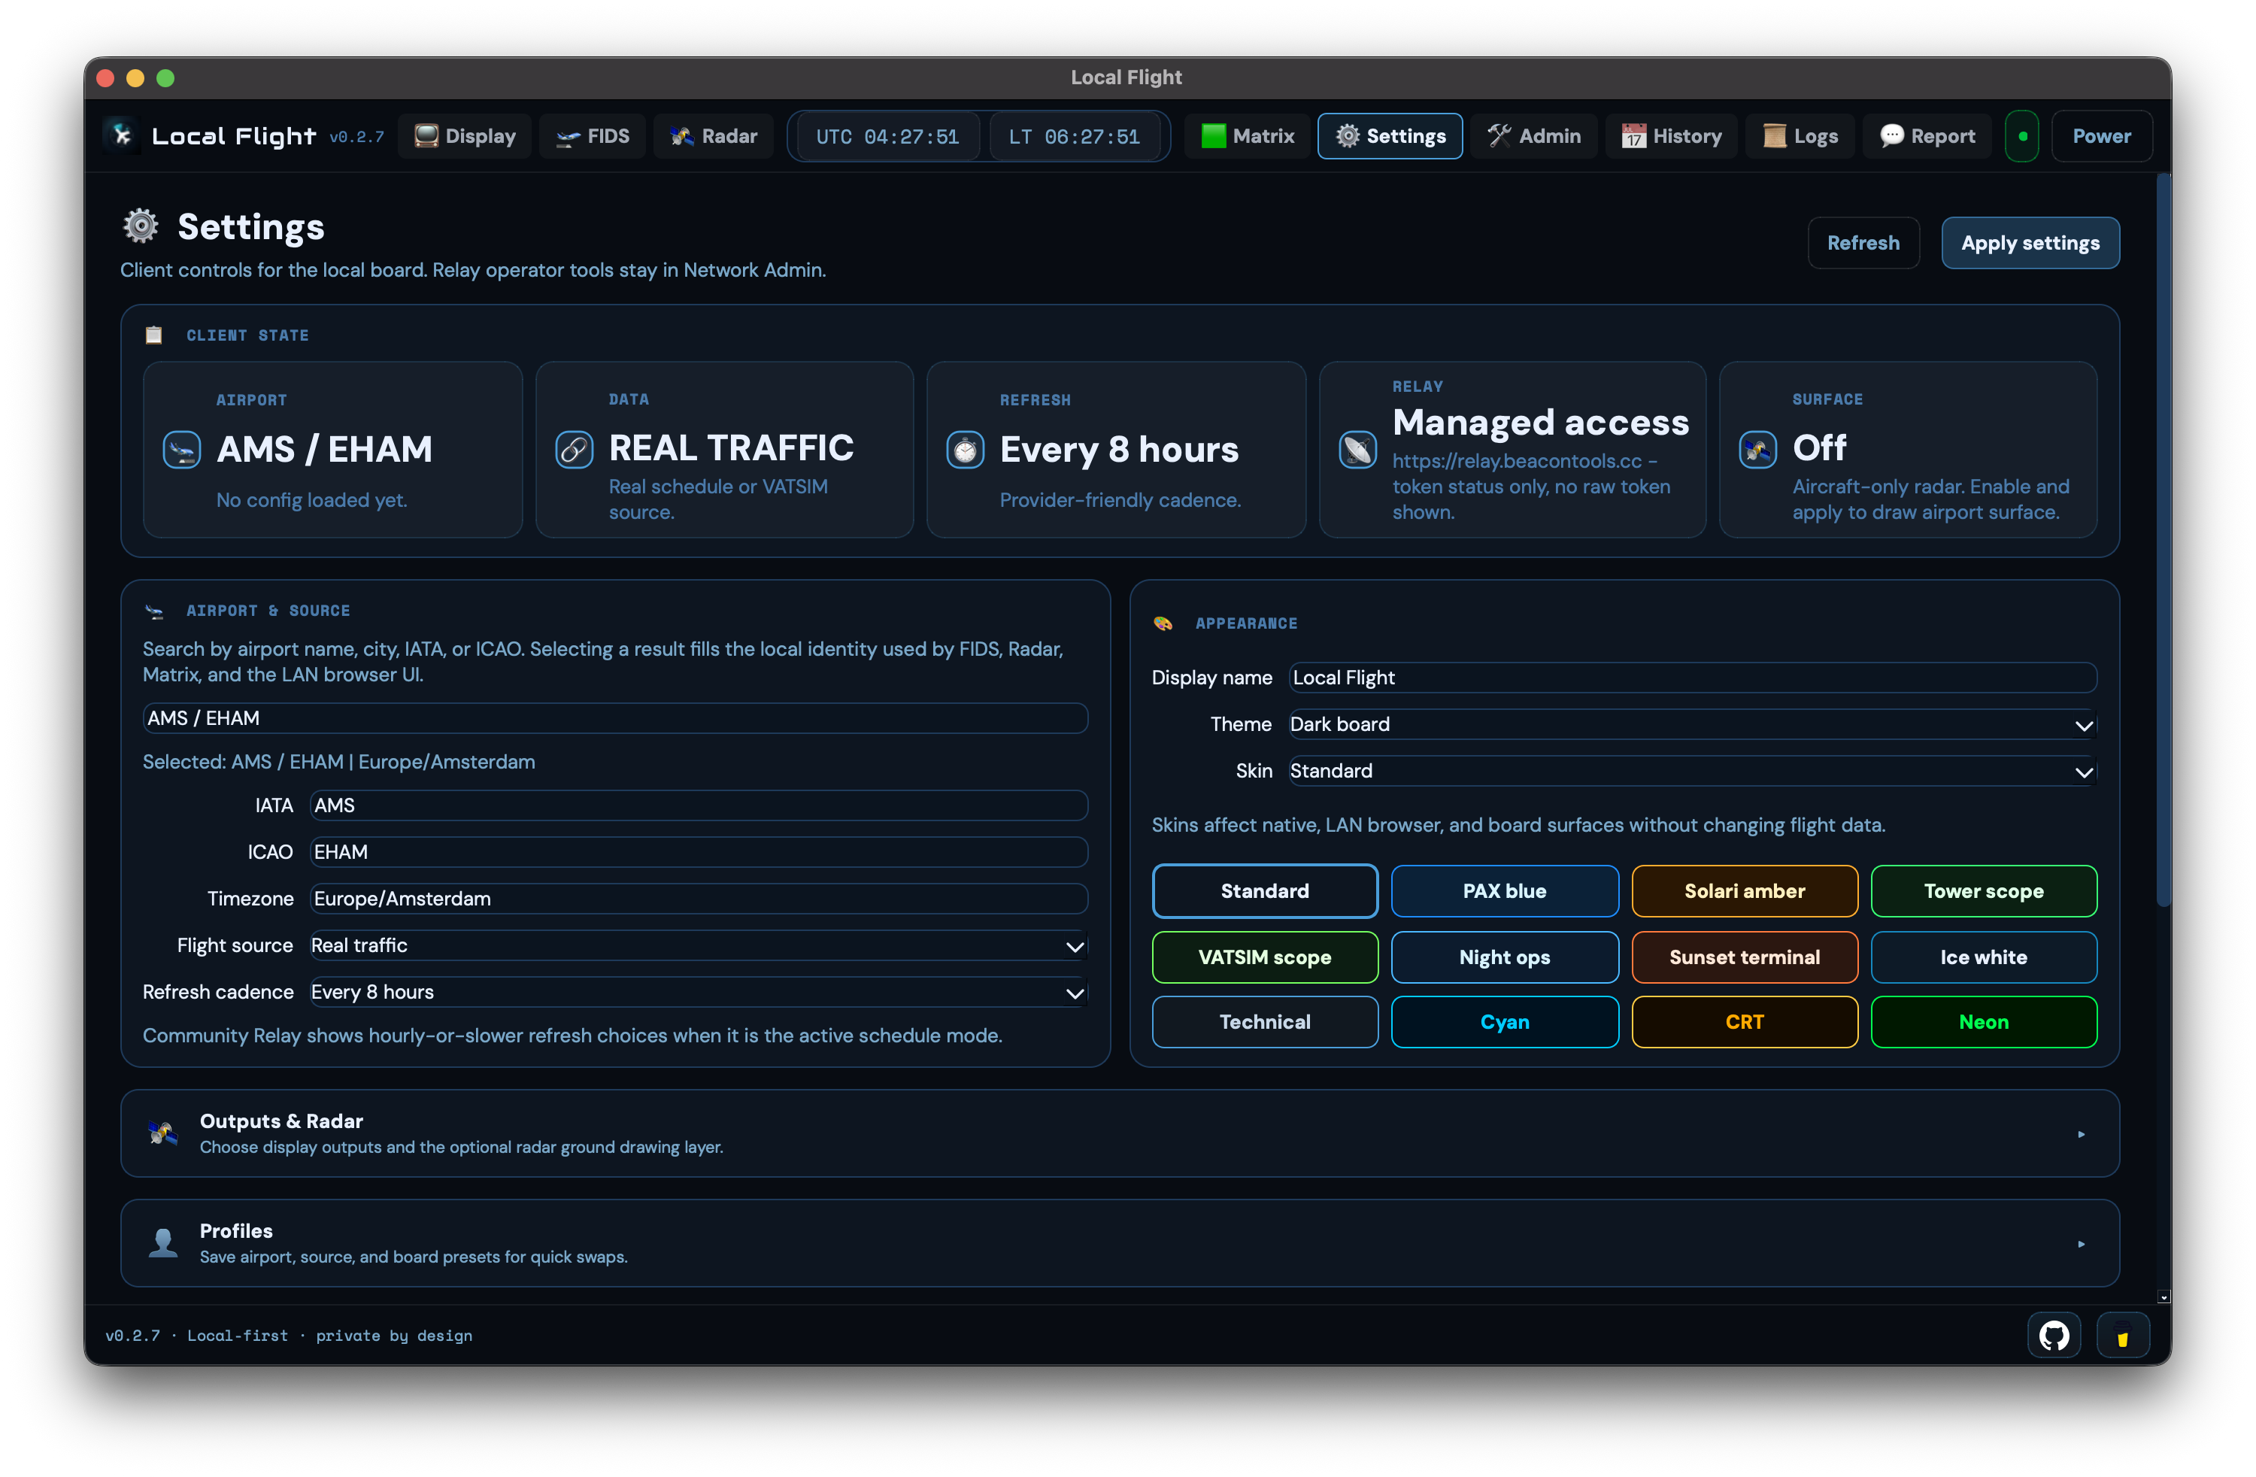2256x1477 pixels.
Task: Choose the Cyan skin swatch
Action: 1504,1022
